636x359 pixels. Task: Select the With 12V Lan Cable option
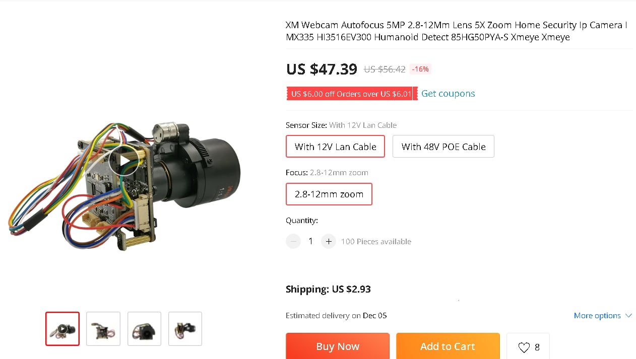(335, 147)
